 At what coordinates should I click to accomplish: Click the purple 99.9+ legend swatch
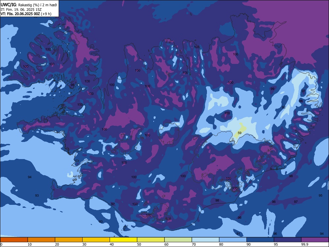tap(315, 240)
